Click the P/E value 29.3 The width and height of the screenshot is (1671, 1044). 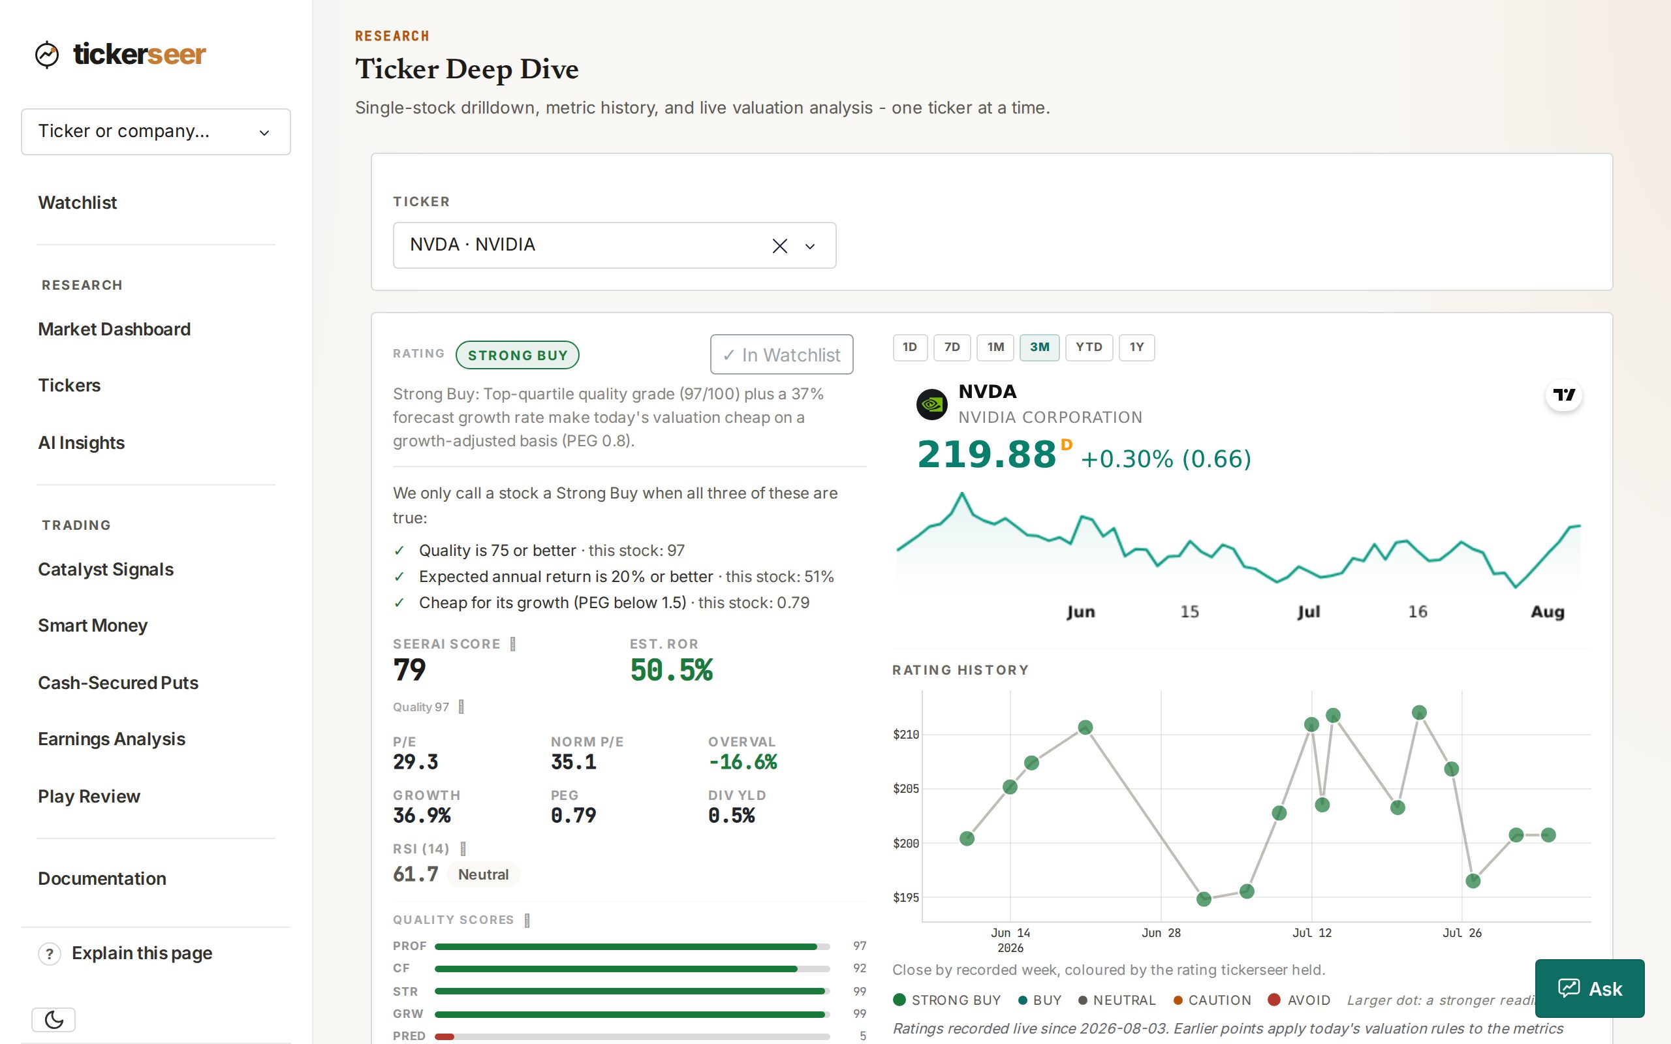[416, 762]
